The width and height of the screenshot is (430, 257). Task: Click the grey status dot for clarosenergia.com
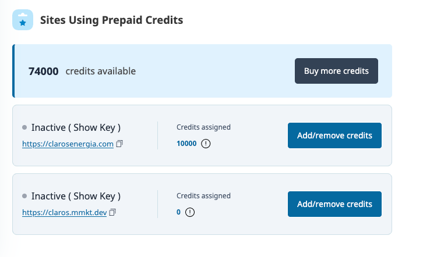pos(24,127)
